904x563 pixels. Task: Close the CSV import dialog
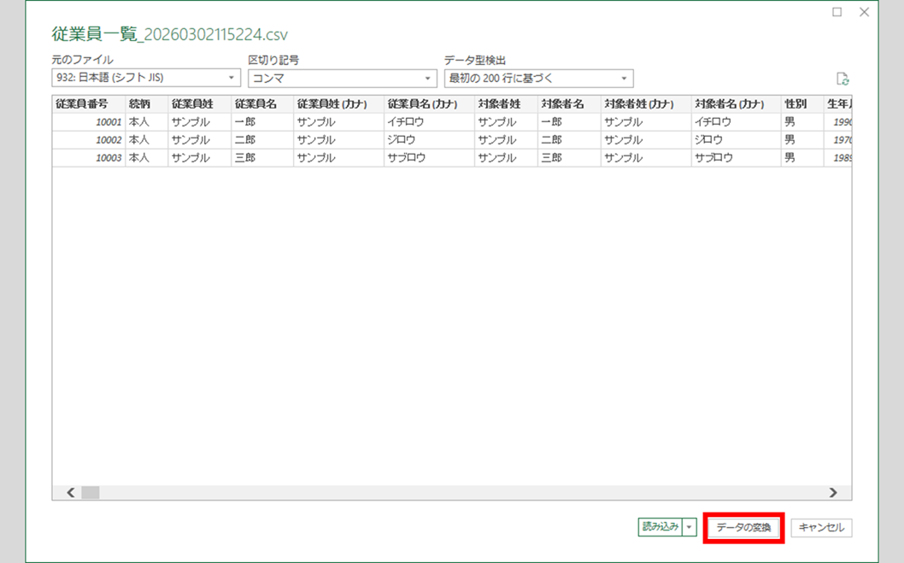click(864, 12)
